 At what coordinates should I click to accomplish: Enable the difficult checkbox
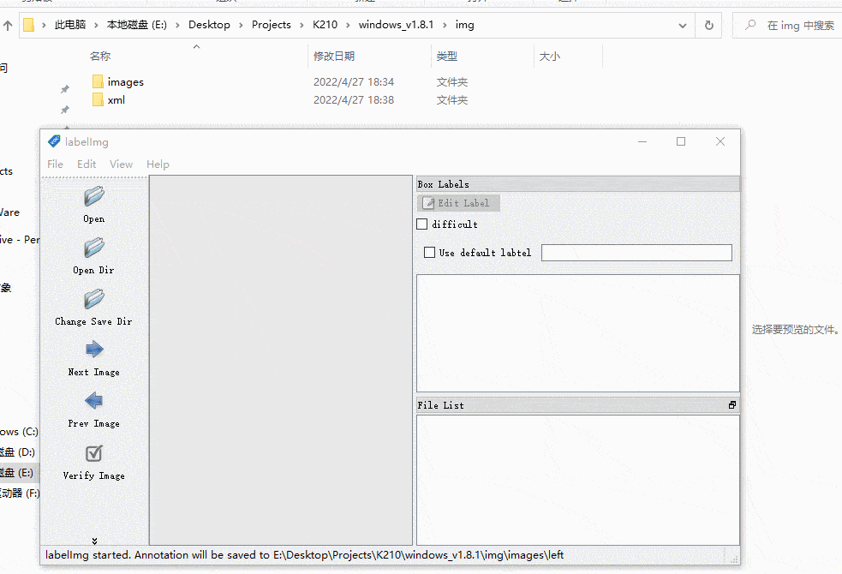(421, 224)
